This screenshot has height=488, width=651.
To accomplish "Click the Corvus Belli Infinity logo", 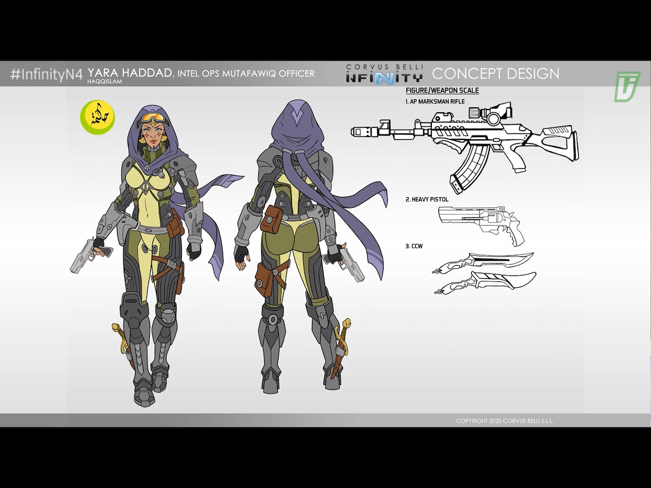I will point(385,74).
